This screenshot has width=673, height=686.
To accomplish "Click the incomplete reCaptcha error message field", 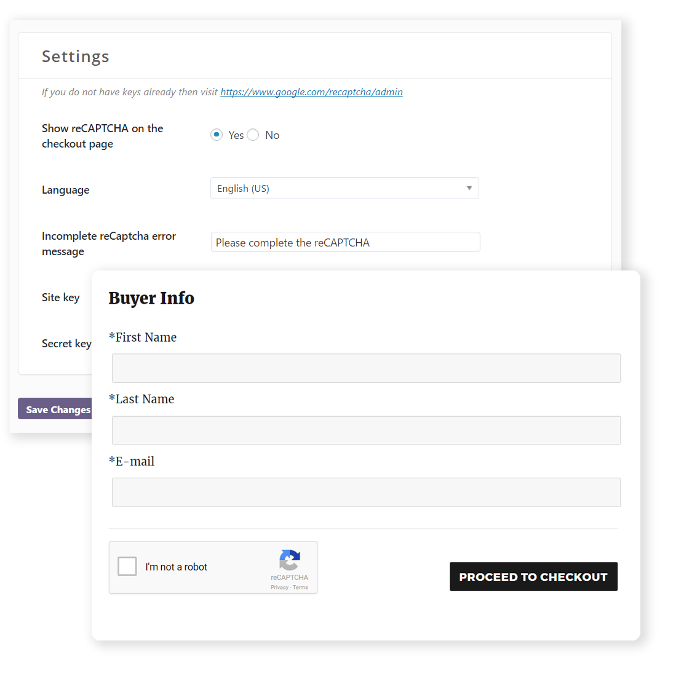I will 345,242.
